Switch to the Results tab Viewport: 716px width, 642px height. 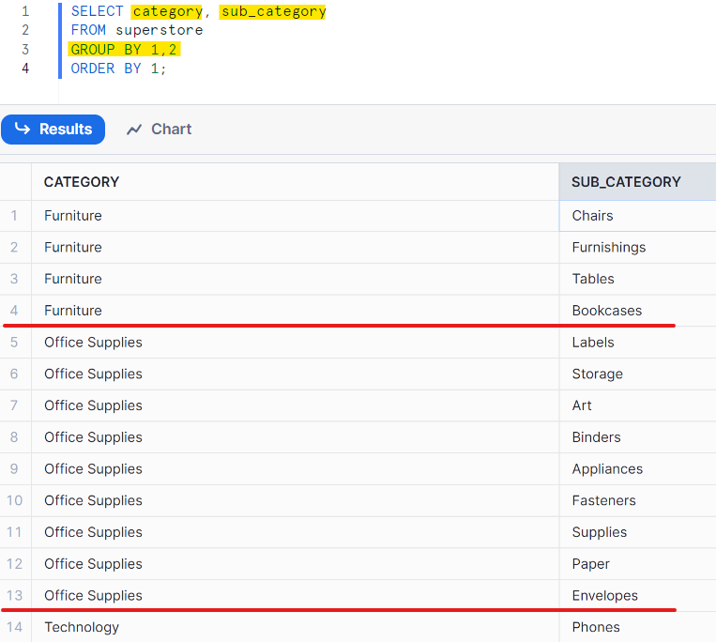click(x=53, y=130)
